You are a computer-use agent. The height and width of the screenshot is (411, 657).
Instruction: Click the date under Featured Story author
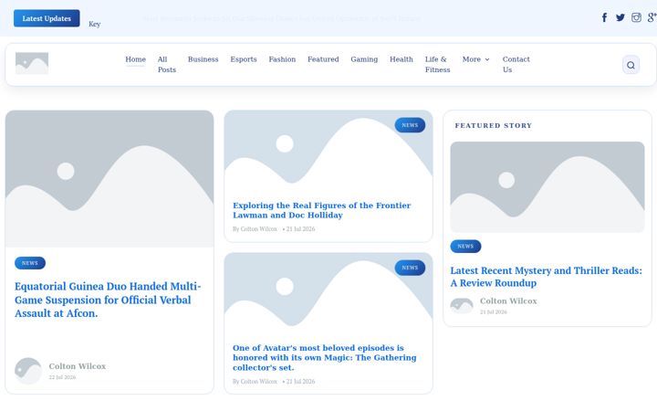pos(493,312)
